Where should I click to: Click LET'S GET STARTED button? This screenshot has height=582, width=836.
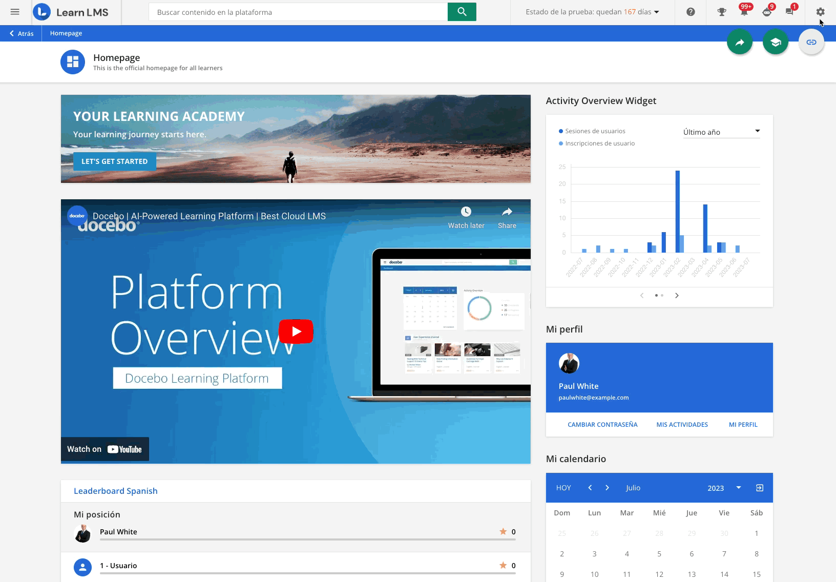[115, 161]
